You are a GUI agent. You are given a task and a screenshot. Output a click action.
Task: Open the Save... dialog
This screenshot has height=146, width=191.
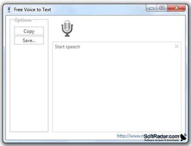coord(29,40)
